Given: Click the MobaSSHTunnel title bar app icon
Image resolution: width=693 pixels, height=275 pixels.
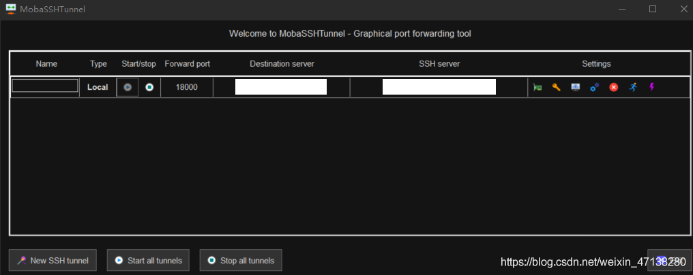Looking at the screenshot, I should 11,9.
